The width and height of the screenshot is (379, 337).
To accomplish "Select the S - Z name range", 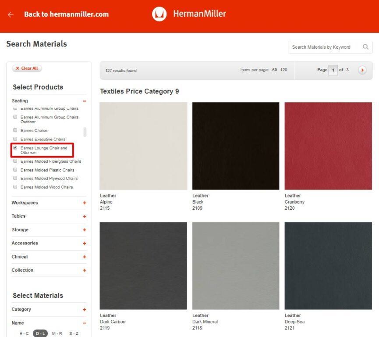I will [74, 333].
